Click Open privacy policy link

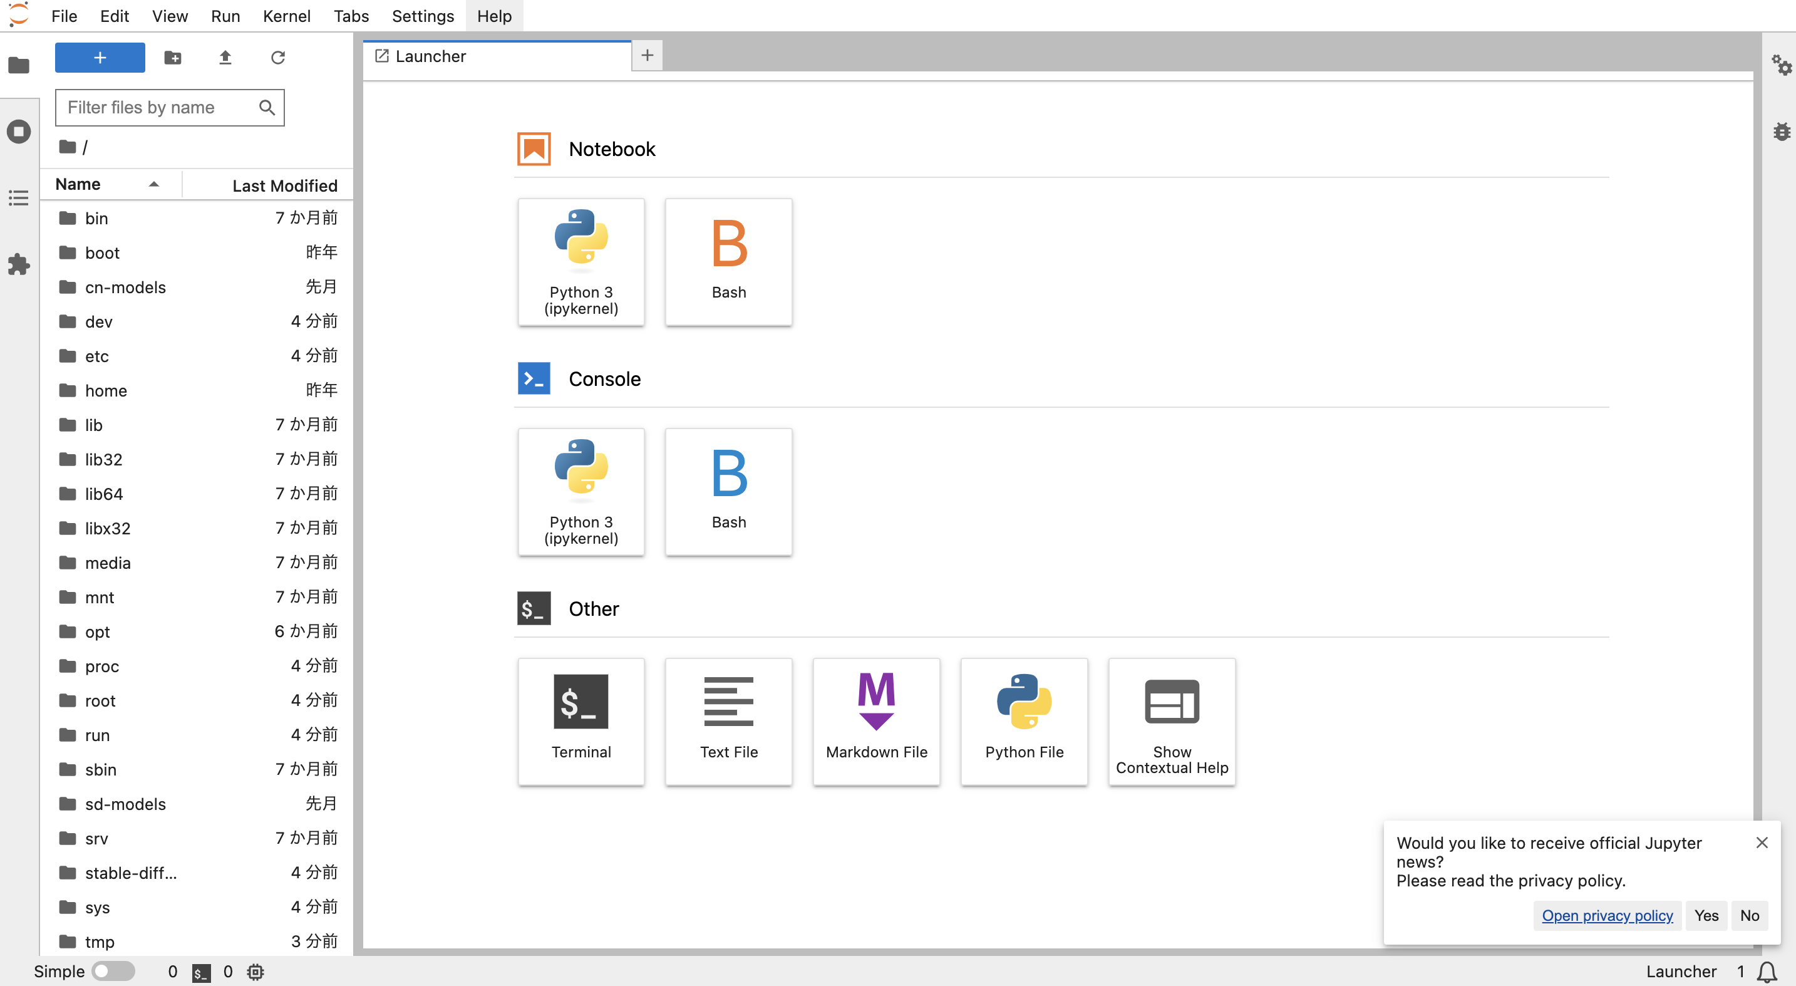pos(1607,916)
